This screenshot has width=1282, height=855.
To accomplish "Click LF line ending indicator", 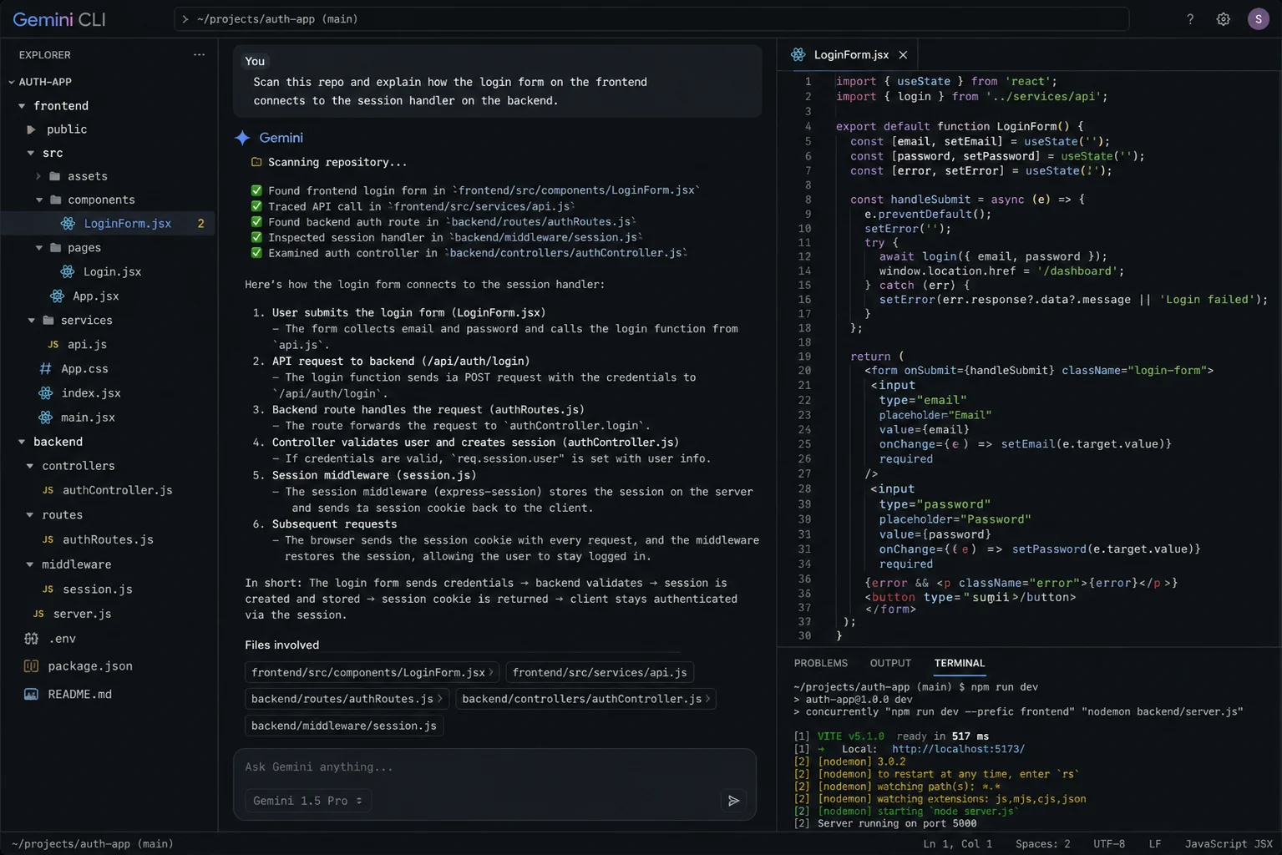I will tap(1155, 844).
